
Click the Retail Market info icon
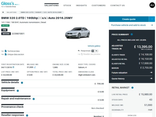[133, 88]
